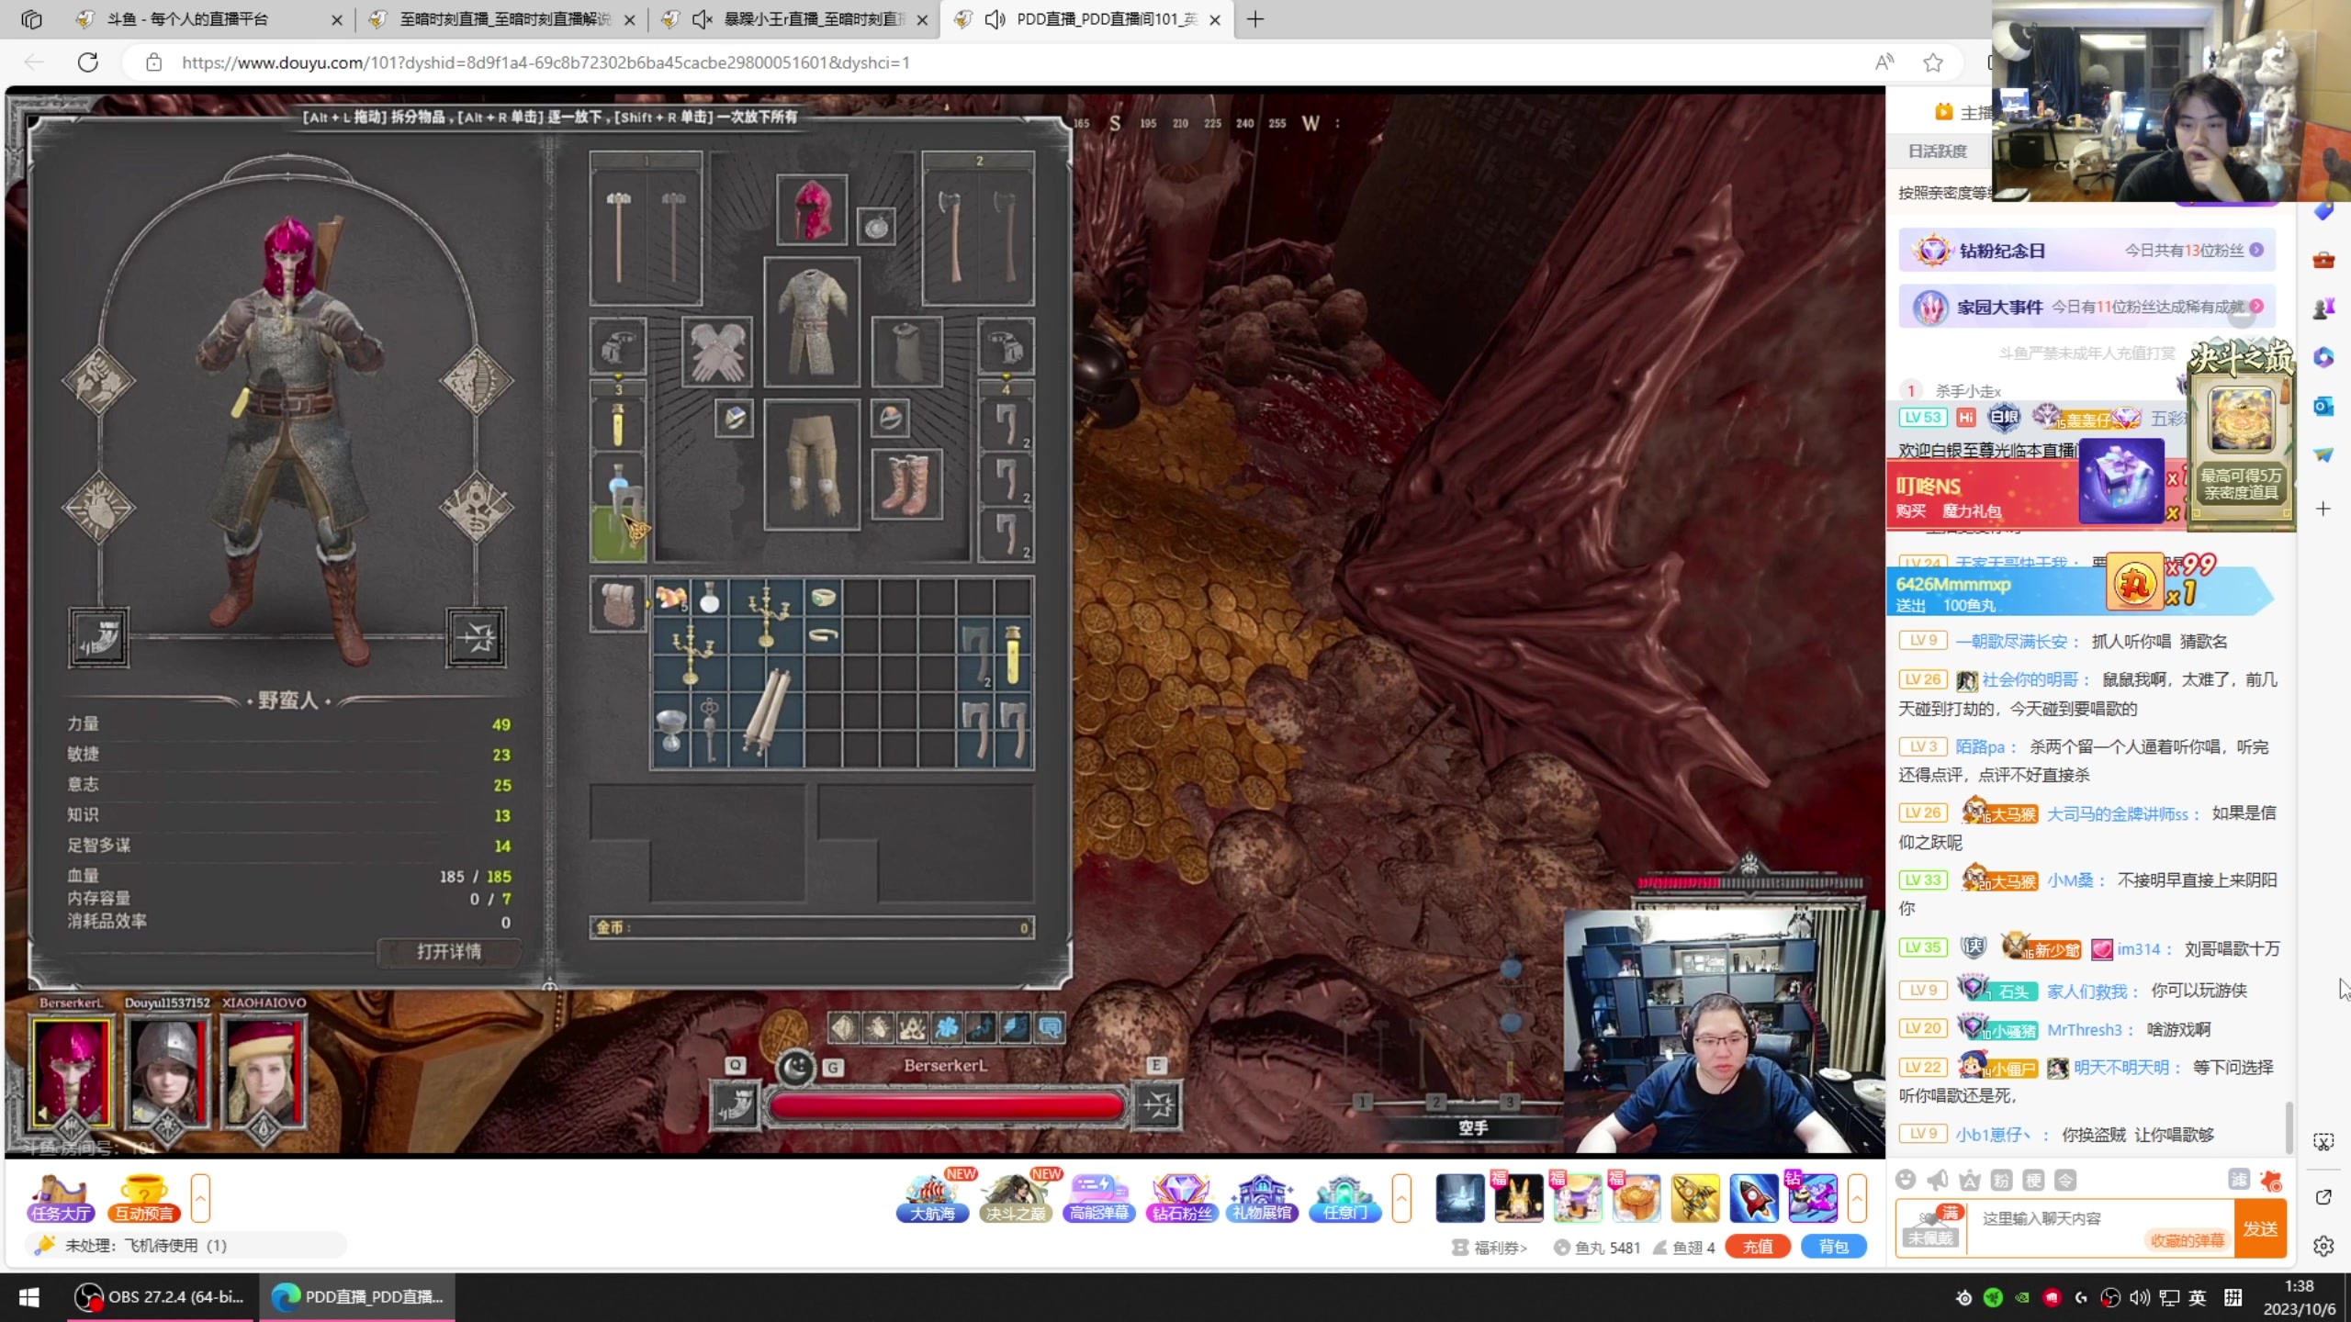Toggle the 滤 danmaku filter
Image resolution: width=2351 pixels, height=1322 pixels.
tap(2239, 1180)
